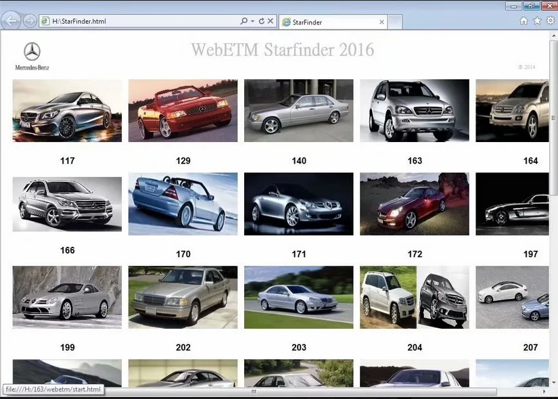
Task: Open model 117 CLA car thumbnail
Action: point(67,111)
